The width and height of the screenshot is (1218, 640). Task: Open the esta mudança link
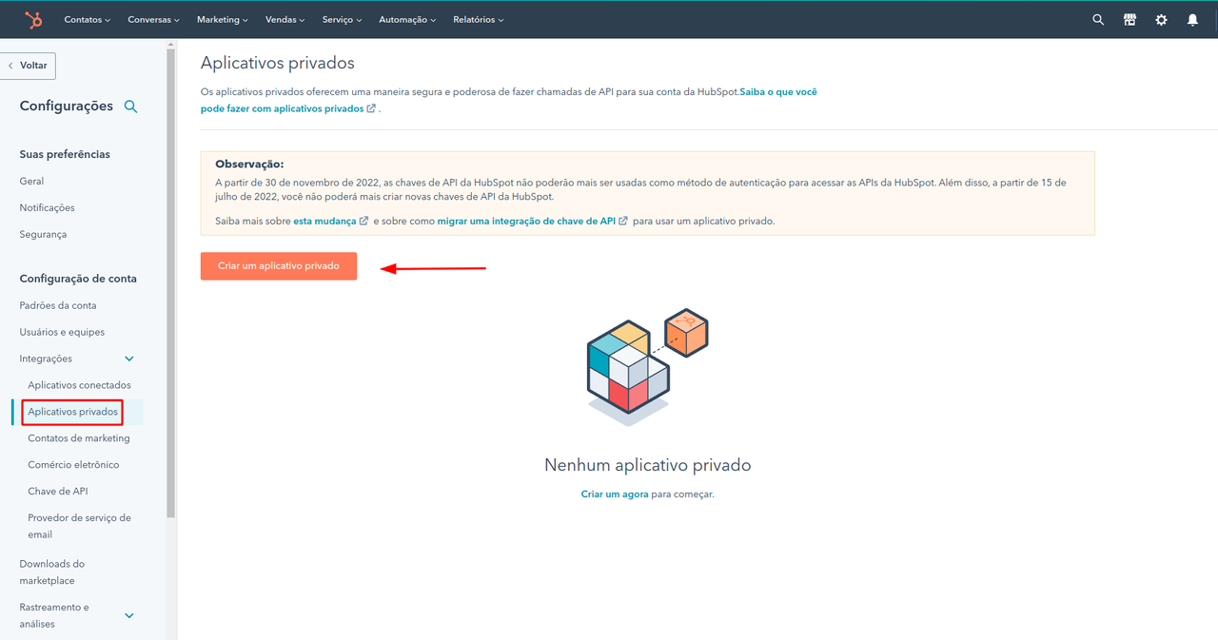pos(324,221)
